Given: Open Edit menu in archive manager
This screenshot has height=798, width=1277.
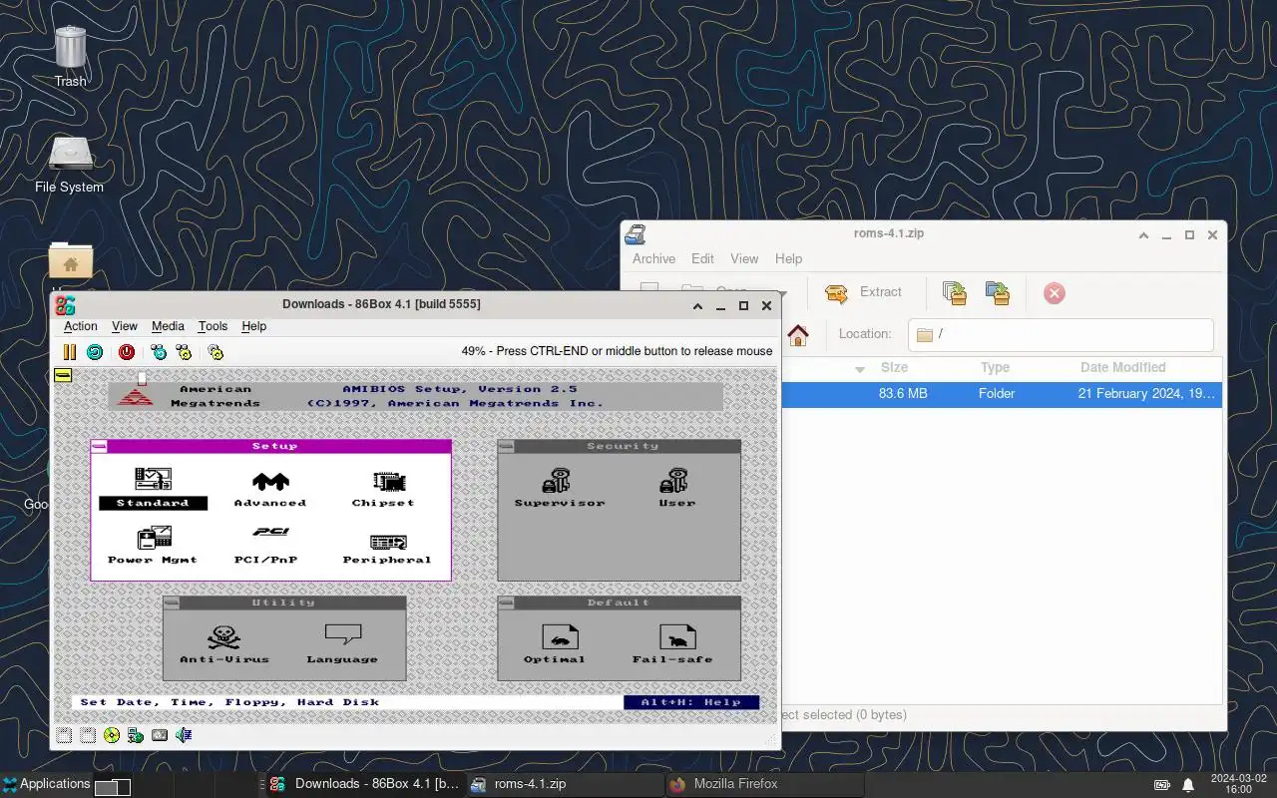Looking at the screenshot, I should [x=703, y=258].
